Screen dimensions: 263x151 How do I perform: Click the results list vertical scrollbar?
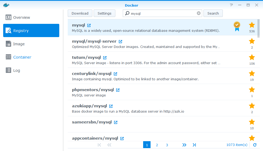pyautogui.click(x=259, y=29)
